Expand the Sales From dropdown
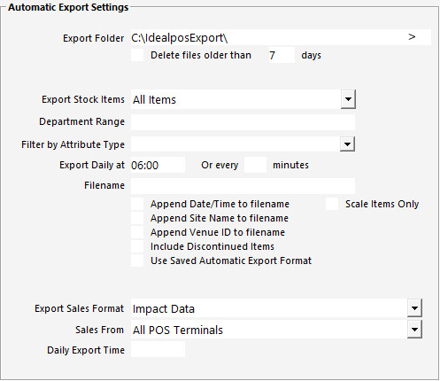440x381 pixels. point(414,330)
